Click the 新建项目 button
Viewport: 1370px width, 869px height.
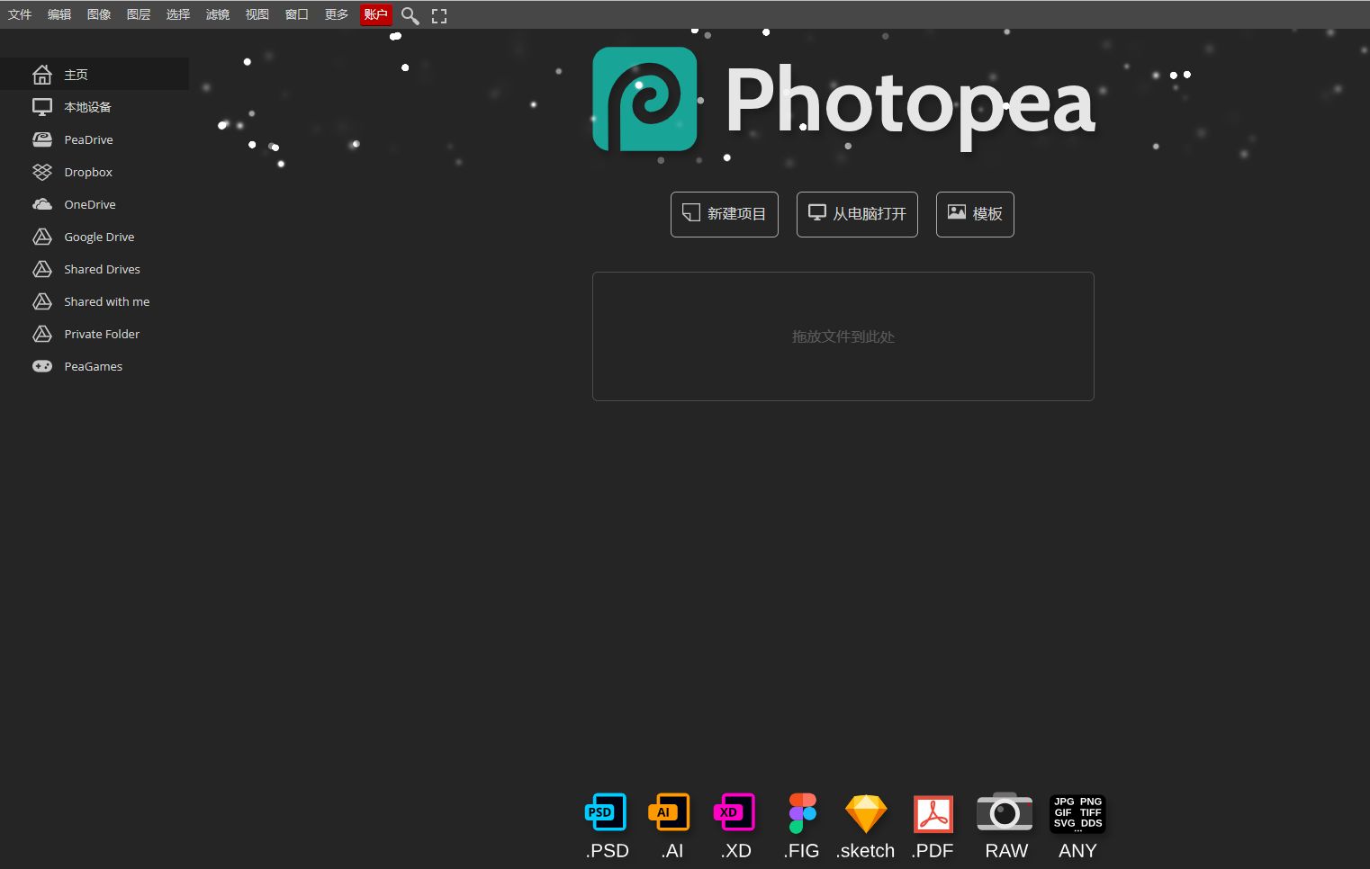tap(725, 214)
